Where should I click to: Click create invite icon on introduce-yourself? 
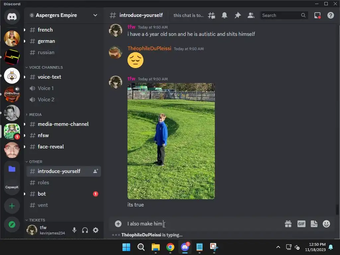96,171
